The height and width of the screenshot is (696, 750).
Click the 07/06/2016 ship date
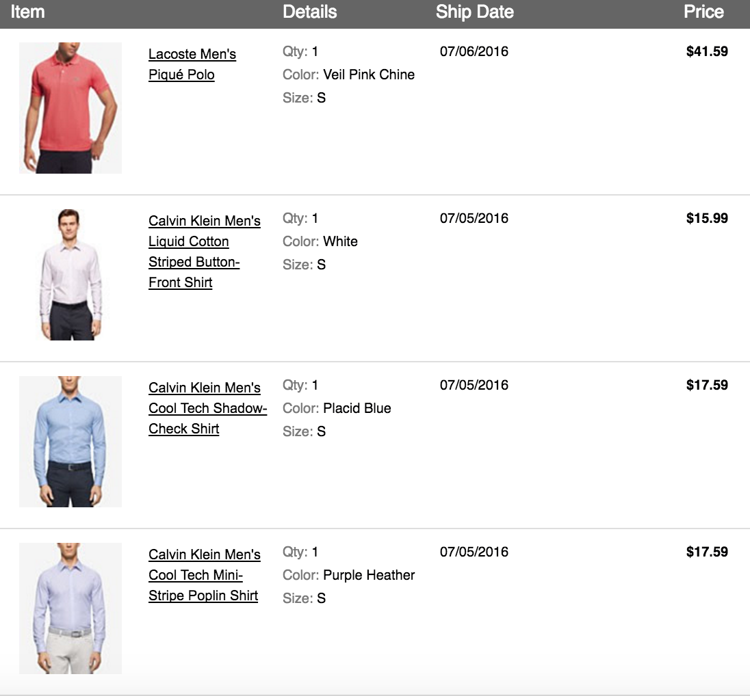(x=474, y=51)
